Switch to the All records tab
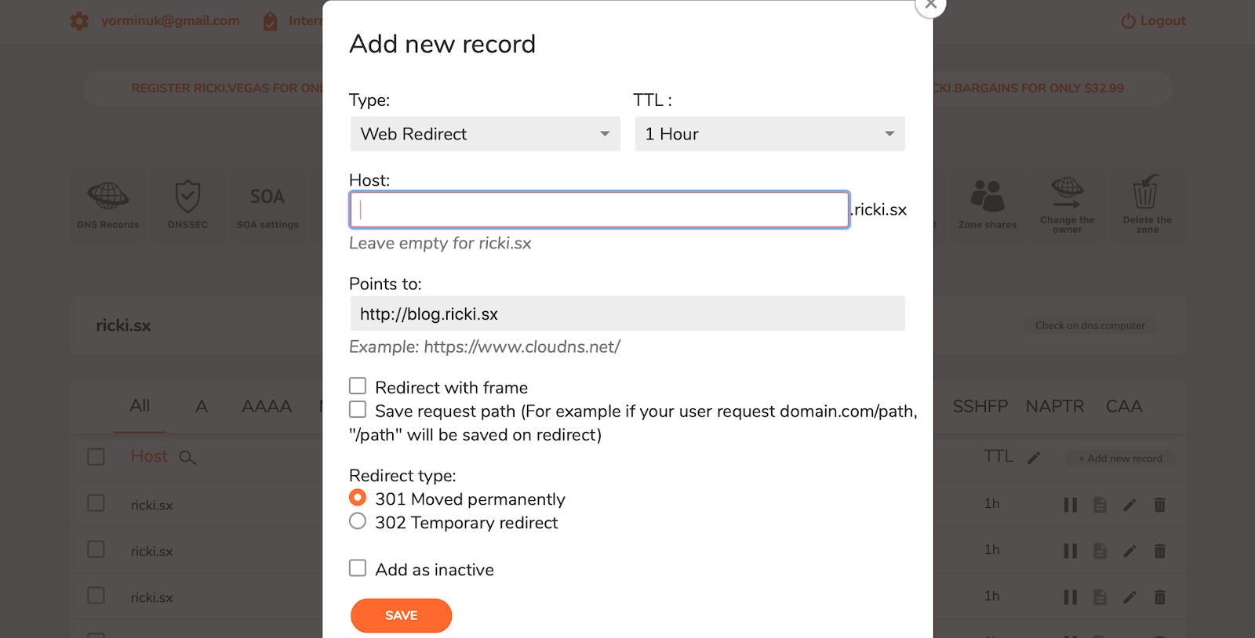The width and height of the screenshot is (1255, 638). click(140, 406)
